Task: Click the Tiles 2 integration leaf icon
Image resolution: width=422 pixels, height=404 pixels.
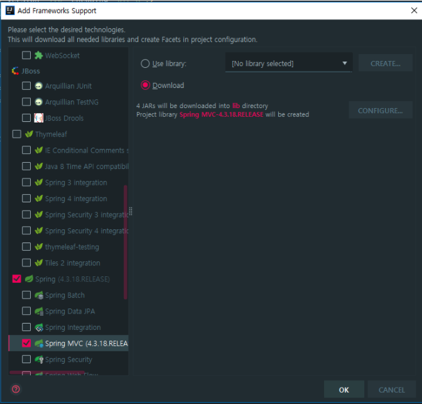Action: 38,263
